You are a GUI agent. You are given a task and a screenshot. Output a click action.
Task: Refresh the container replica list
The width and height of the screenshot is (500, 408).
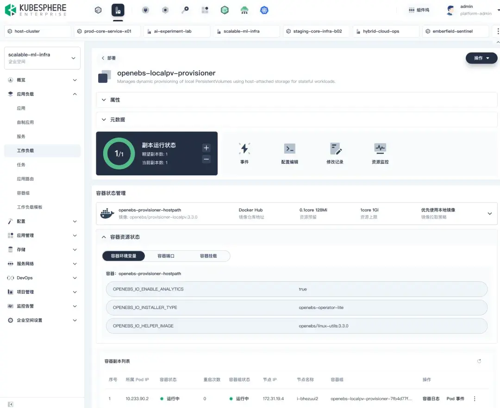point(479,361)
